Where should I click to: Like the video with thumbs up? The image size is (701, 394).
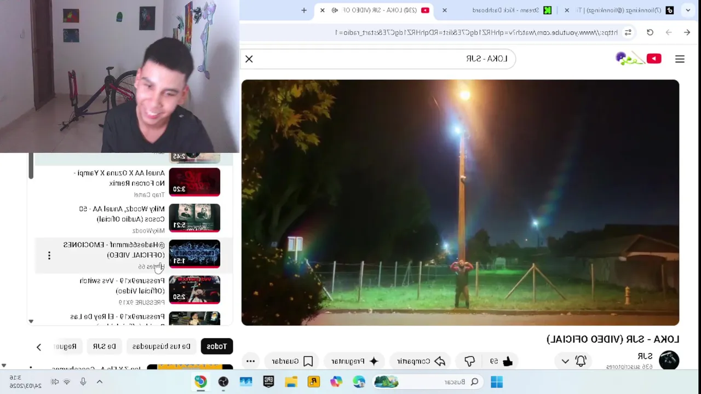(508, 361)
